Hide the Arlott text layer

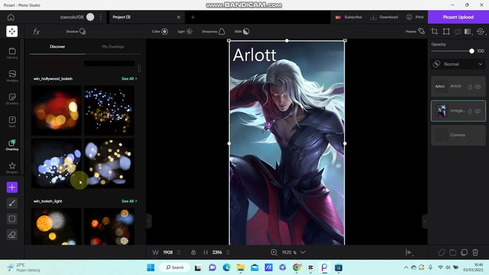[477, 87]
